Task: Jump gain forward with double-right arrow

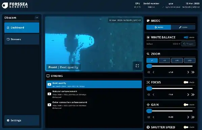Action: [193, 117]
